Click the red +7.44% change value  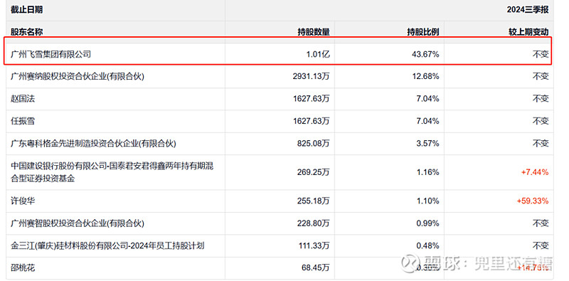click(x=536, y=172)
